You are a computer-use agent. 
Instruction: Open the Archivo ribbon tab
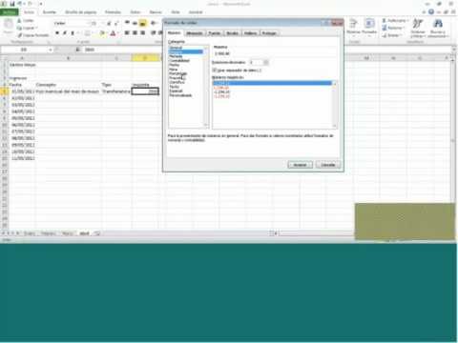pos(10,12)
